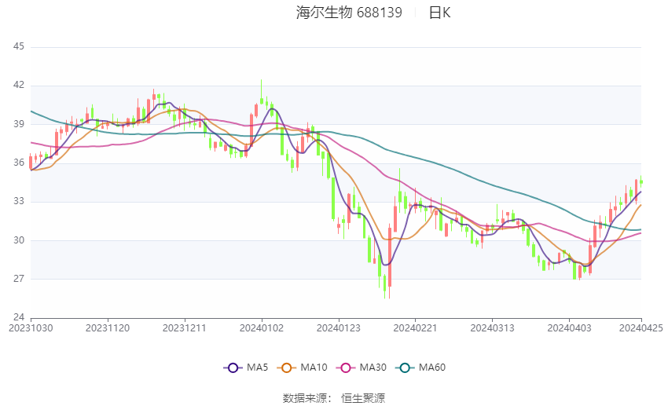Hide the MA60 line via its label
The width and height of the screenshot is (668, 406).
click(x=432, y=368)
